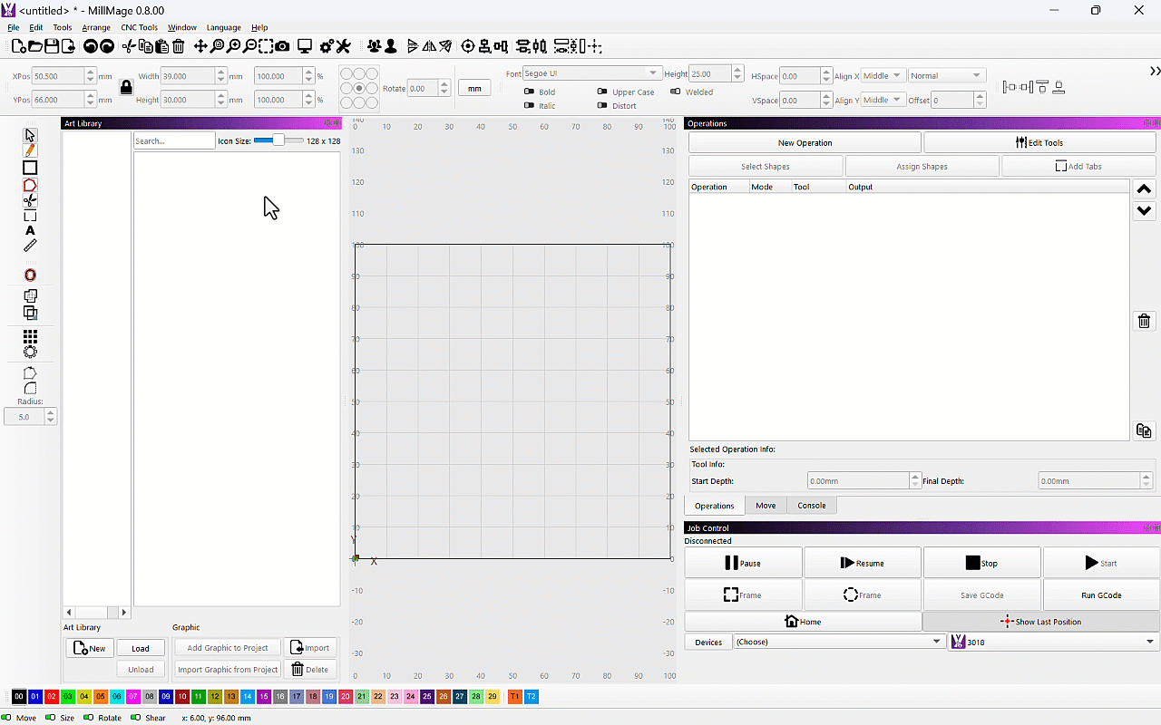The image size is (1161, 725).
Task: Enable the Bold text toggle
Action: (530, 92)
